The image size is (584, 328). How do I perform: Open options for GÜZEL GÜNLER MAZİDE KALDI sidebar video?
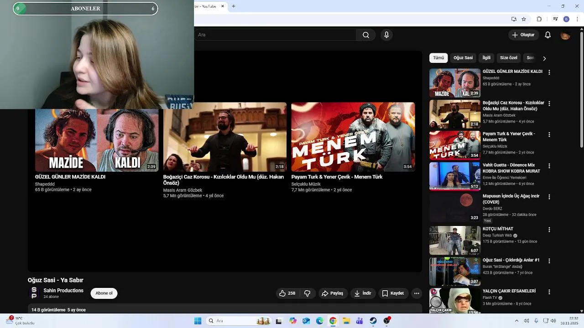[549, 72]
